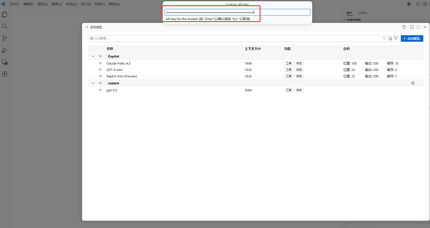Select the GPT-5 mini model name
This screenshot has height=228, width=430.
point(115,70)
